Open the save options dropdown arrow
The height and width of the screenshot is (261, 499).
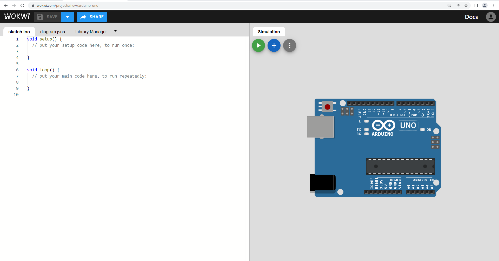point(68,17)
